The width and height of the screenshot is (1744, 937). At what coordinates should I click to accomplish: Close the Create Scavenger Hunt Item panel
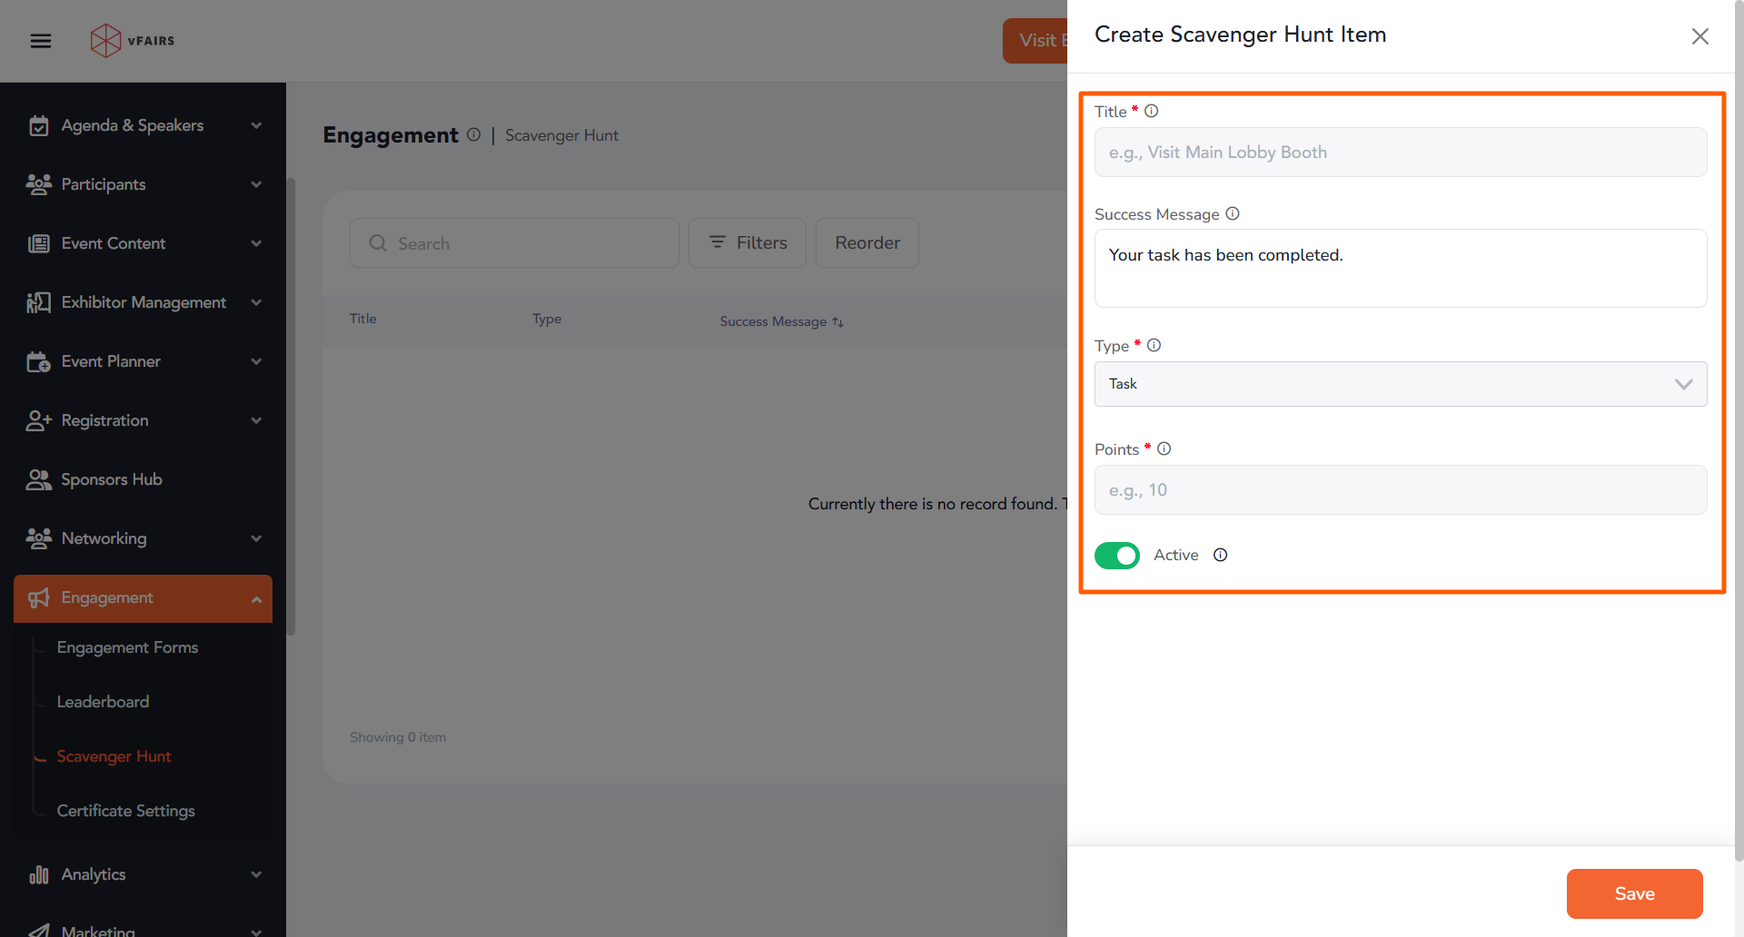click(x=1699, y=36)
